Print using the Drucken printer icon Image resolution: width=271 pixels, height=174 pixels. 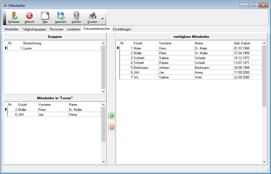(x=92, y=16)
